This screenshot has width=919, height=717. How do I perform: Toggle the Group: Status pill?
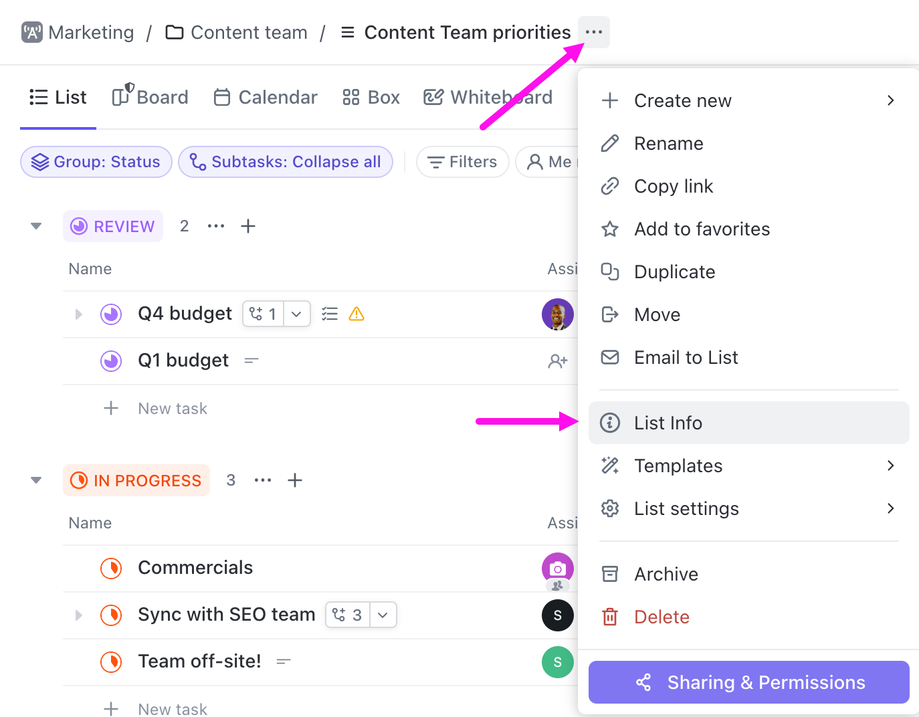[96, 162]
